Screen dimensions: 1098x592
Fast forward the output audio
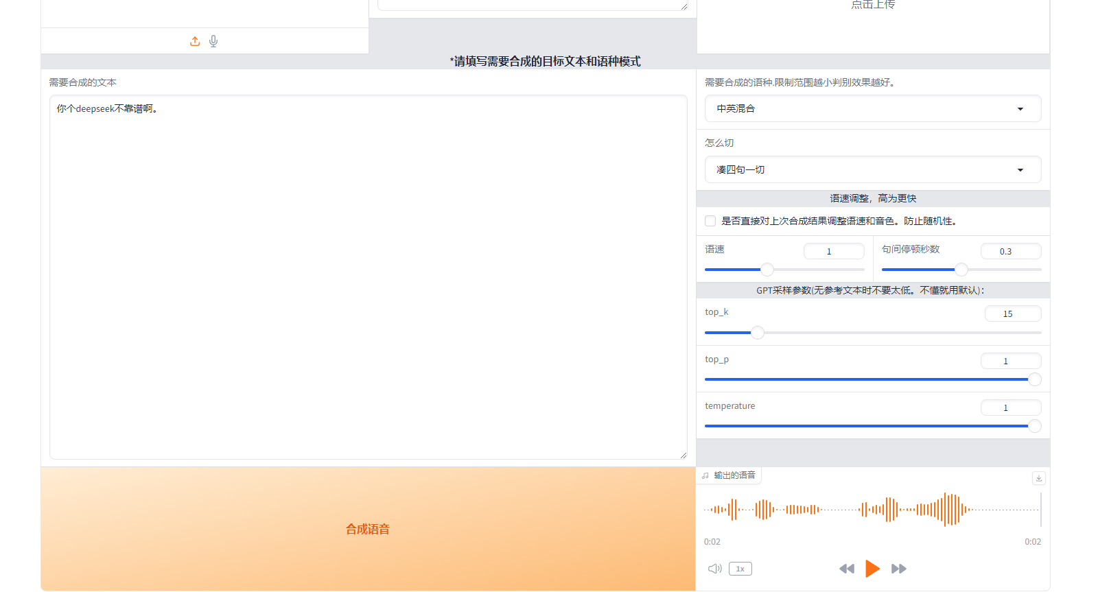[898, 569]
